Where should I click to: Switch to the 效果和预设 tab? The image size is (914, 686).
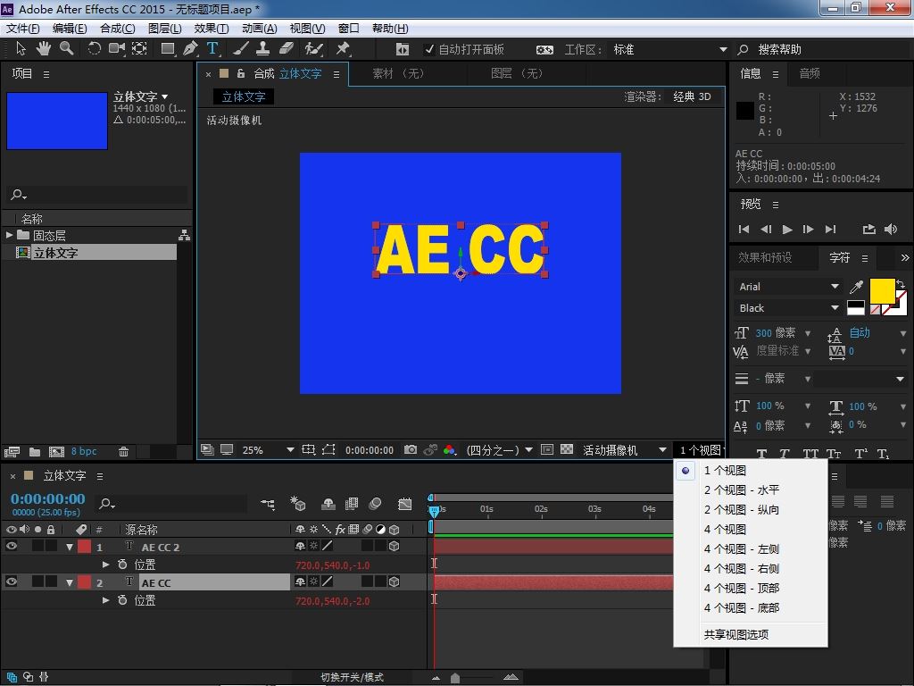tap(765, 258)
